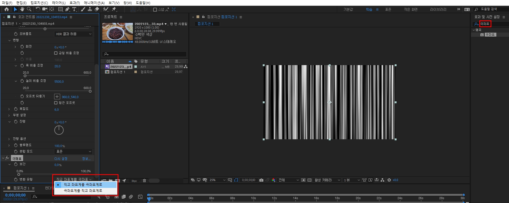Viewport: 509px width, 203px height.
Task: Toggle stopwatch for 불투명도 property
Action: 16,145
